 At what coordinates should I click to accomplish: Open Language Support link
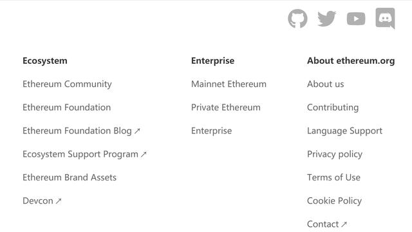(344, 131)
